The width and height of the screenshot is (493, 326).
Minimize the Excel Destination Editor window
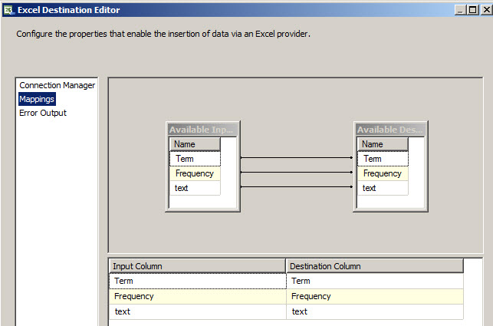459,9
